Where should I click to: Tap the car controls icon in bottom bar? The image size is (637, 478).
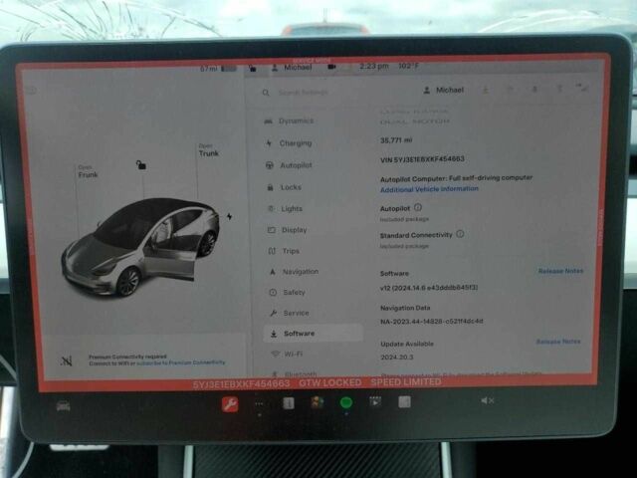63,405
